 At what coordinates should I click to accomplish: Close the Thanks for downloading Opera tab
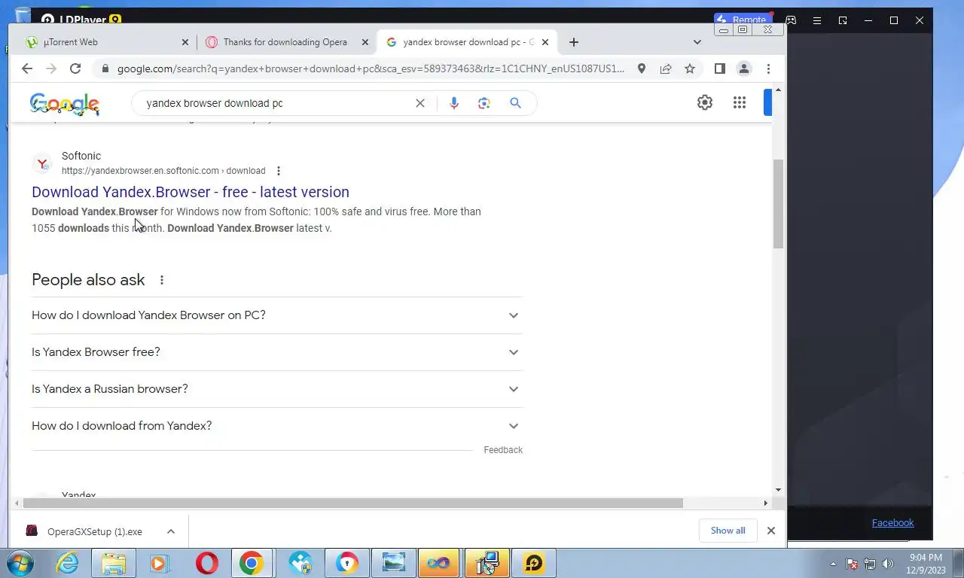365,42
